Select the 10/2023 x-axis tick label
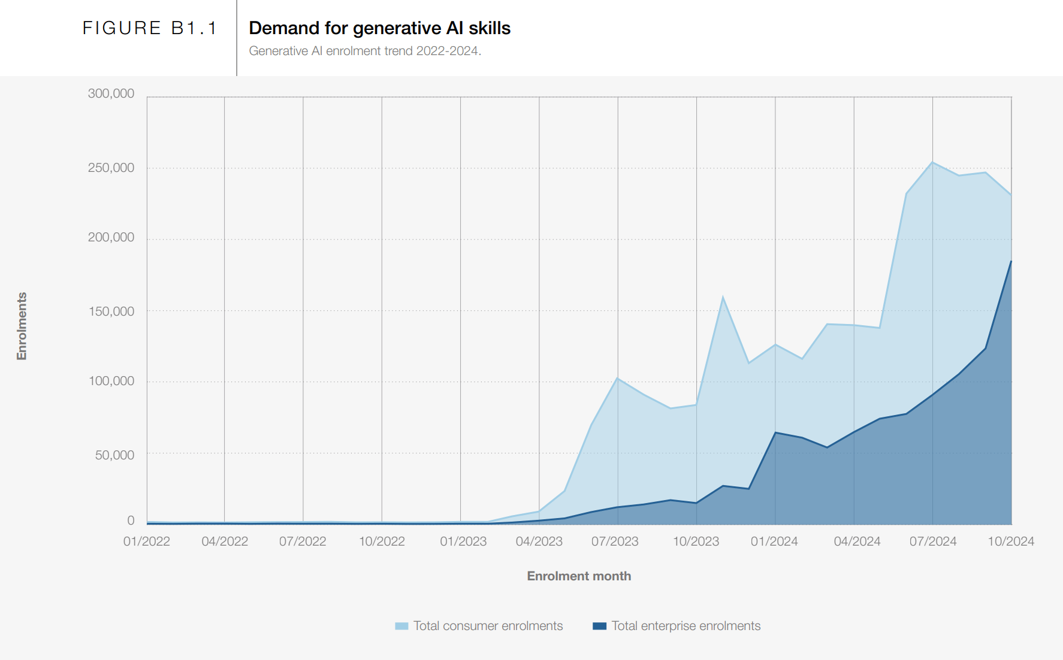1063x660 pixels. [696, 541]
